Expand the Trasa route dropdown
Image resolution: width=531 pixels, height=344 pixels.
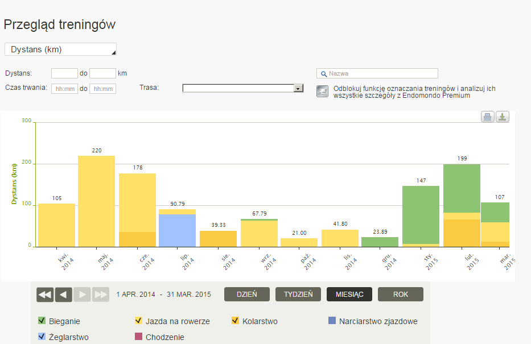pyautogui.click(x=298, y=88)
